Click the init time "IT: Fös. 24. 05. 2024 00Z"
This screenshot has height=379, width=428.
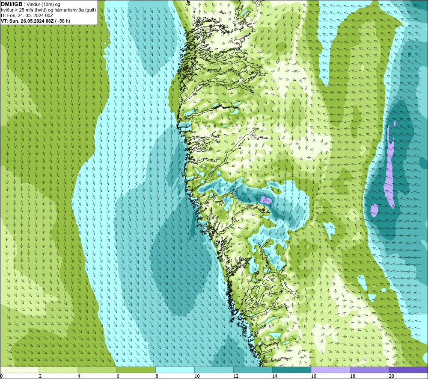27,15
